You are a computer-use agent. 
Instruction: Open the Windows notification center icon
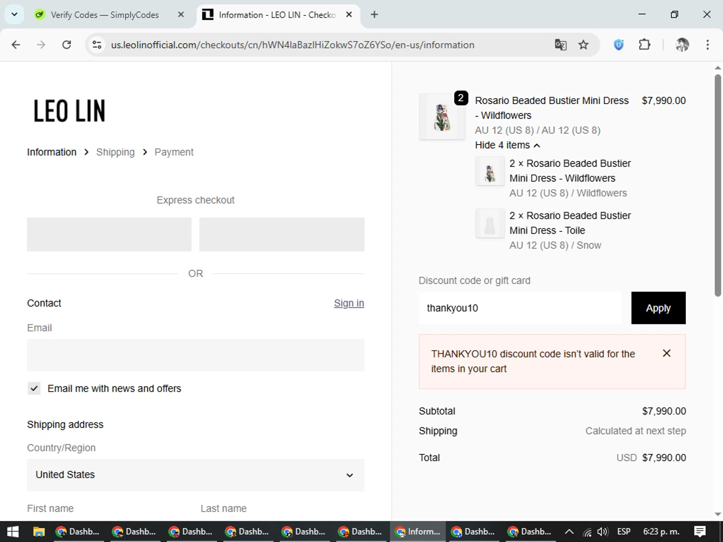pyautogui.click(x=700, y=532)
